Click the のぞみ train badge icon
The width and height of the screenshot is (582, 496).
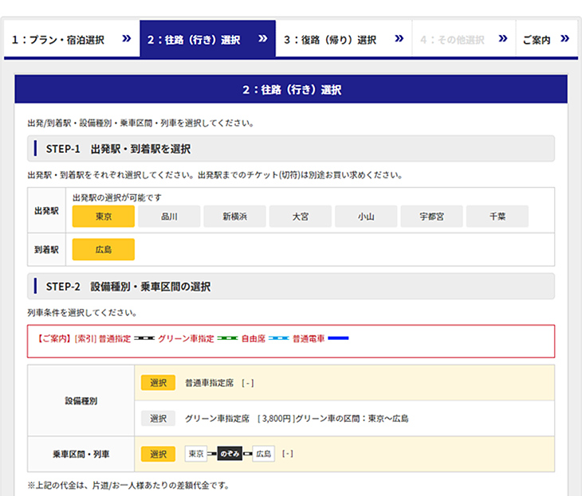230,454
